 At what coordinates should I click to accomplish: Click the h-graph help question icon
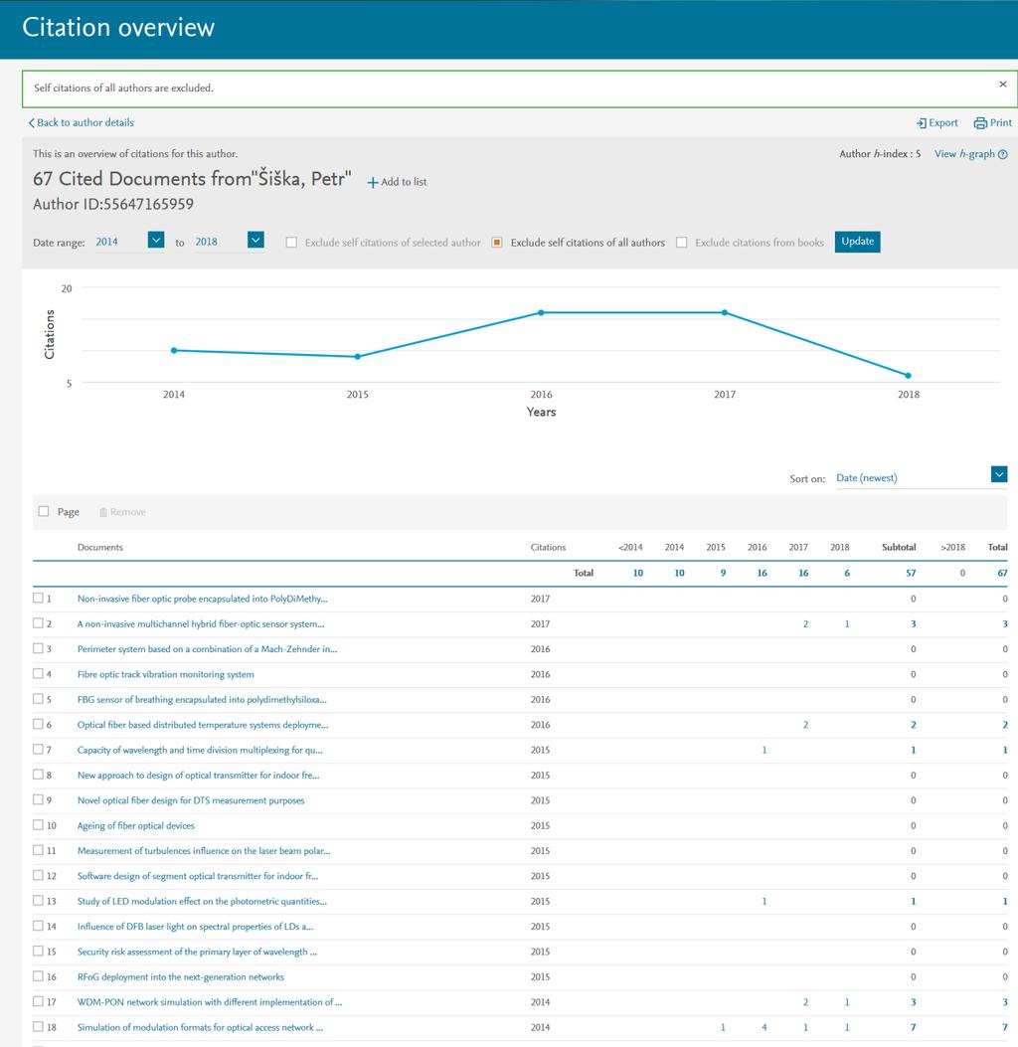pyautogui.click(x=1003, y=154)
